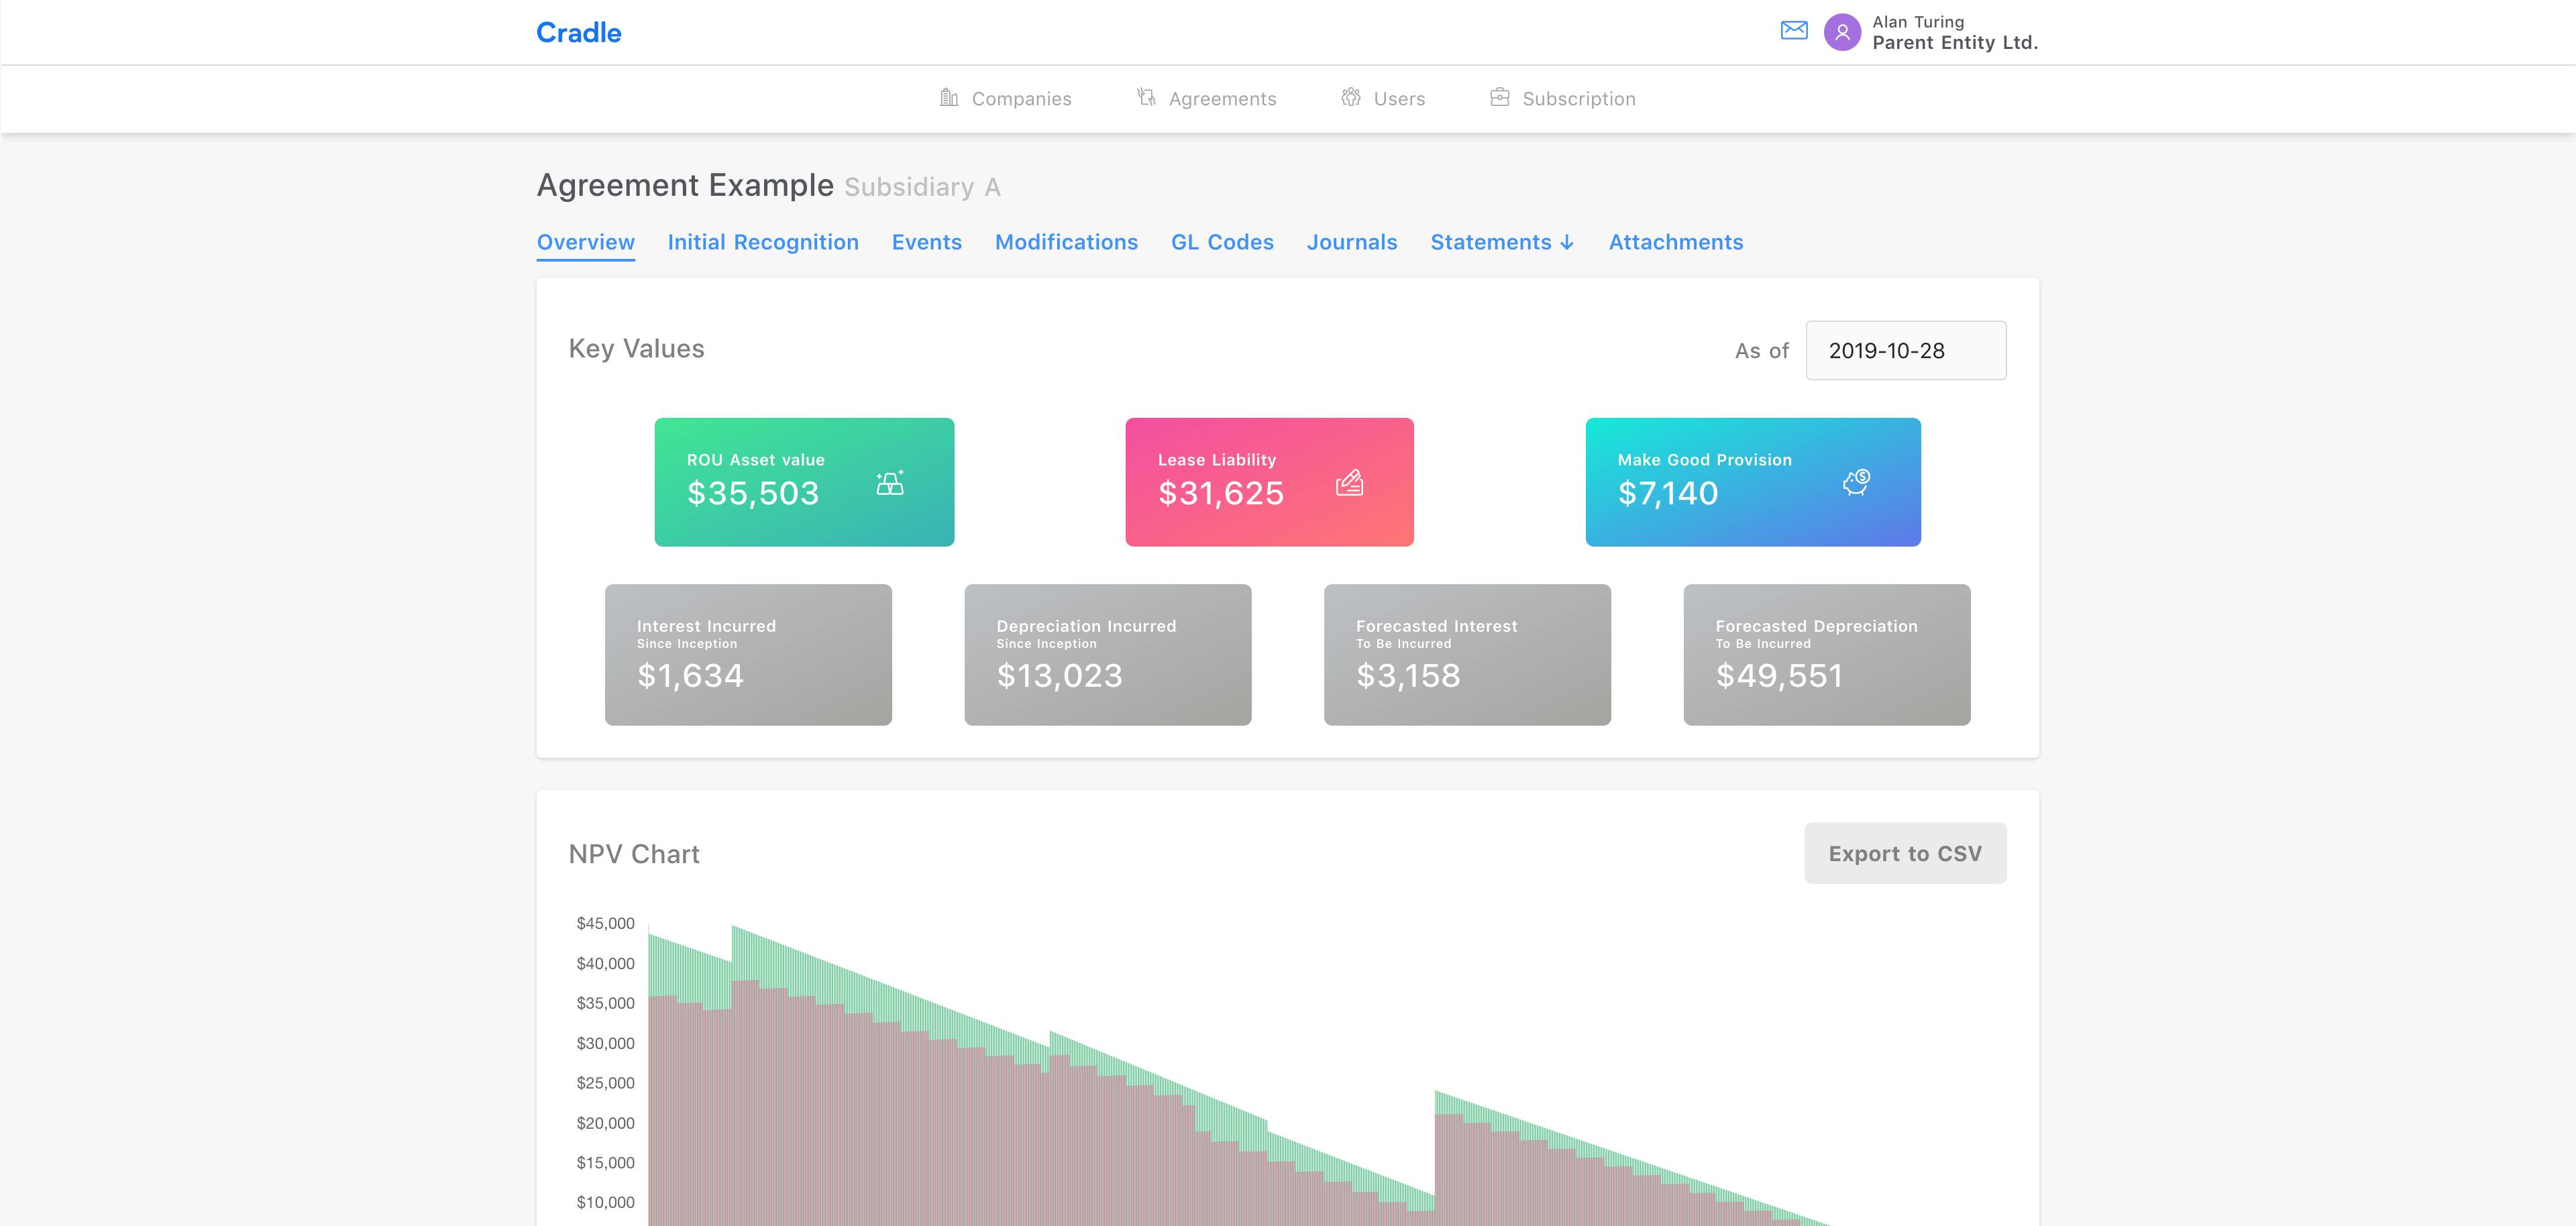Click the mail envelope icon
This screenshot has height=1226, width=2576.
click(x=1794, y=31)
